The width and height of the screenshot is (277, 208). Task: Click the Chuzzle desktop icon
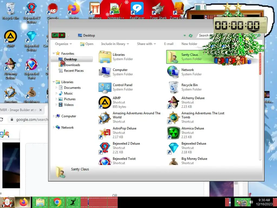(53, 11)
